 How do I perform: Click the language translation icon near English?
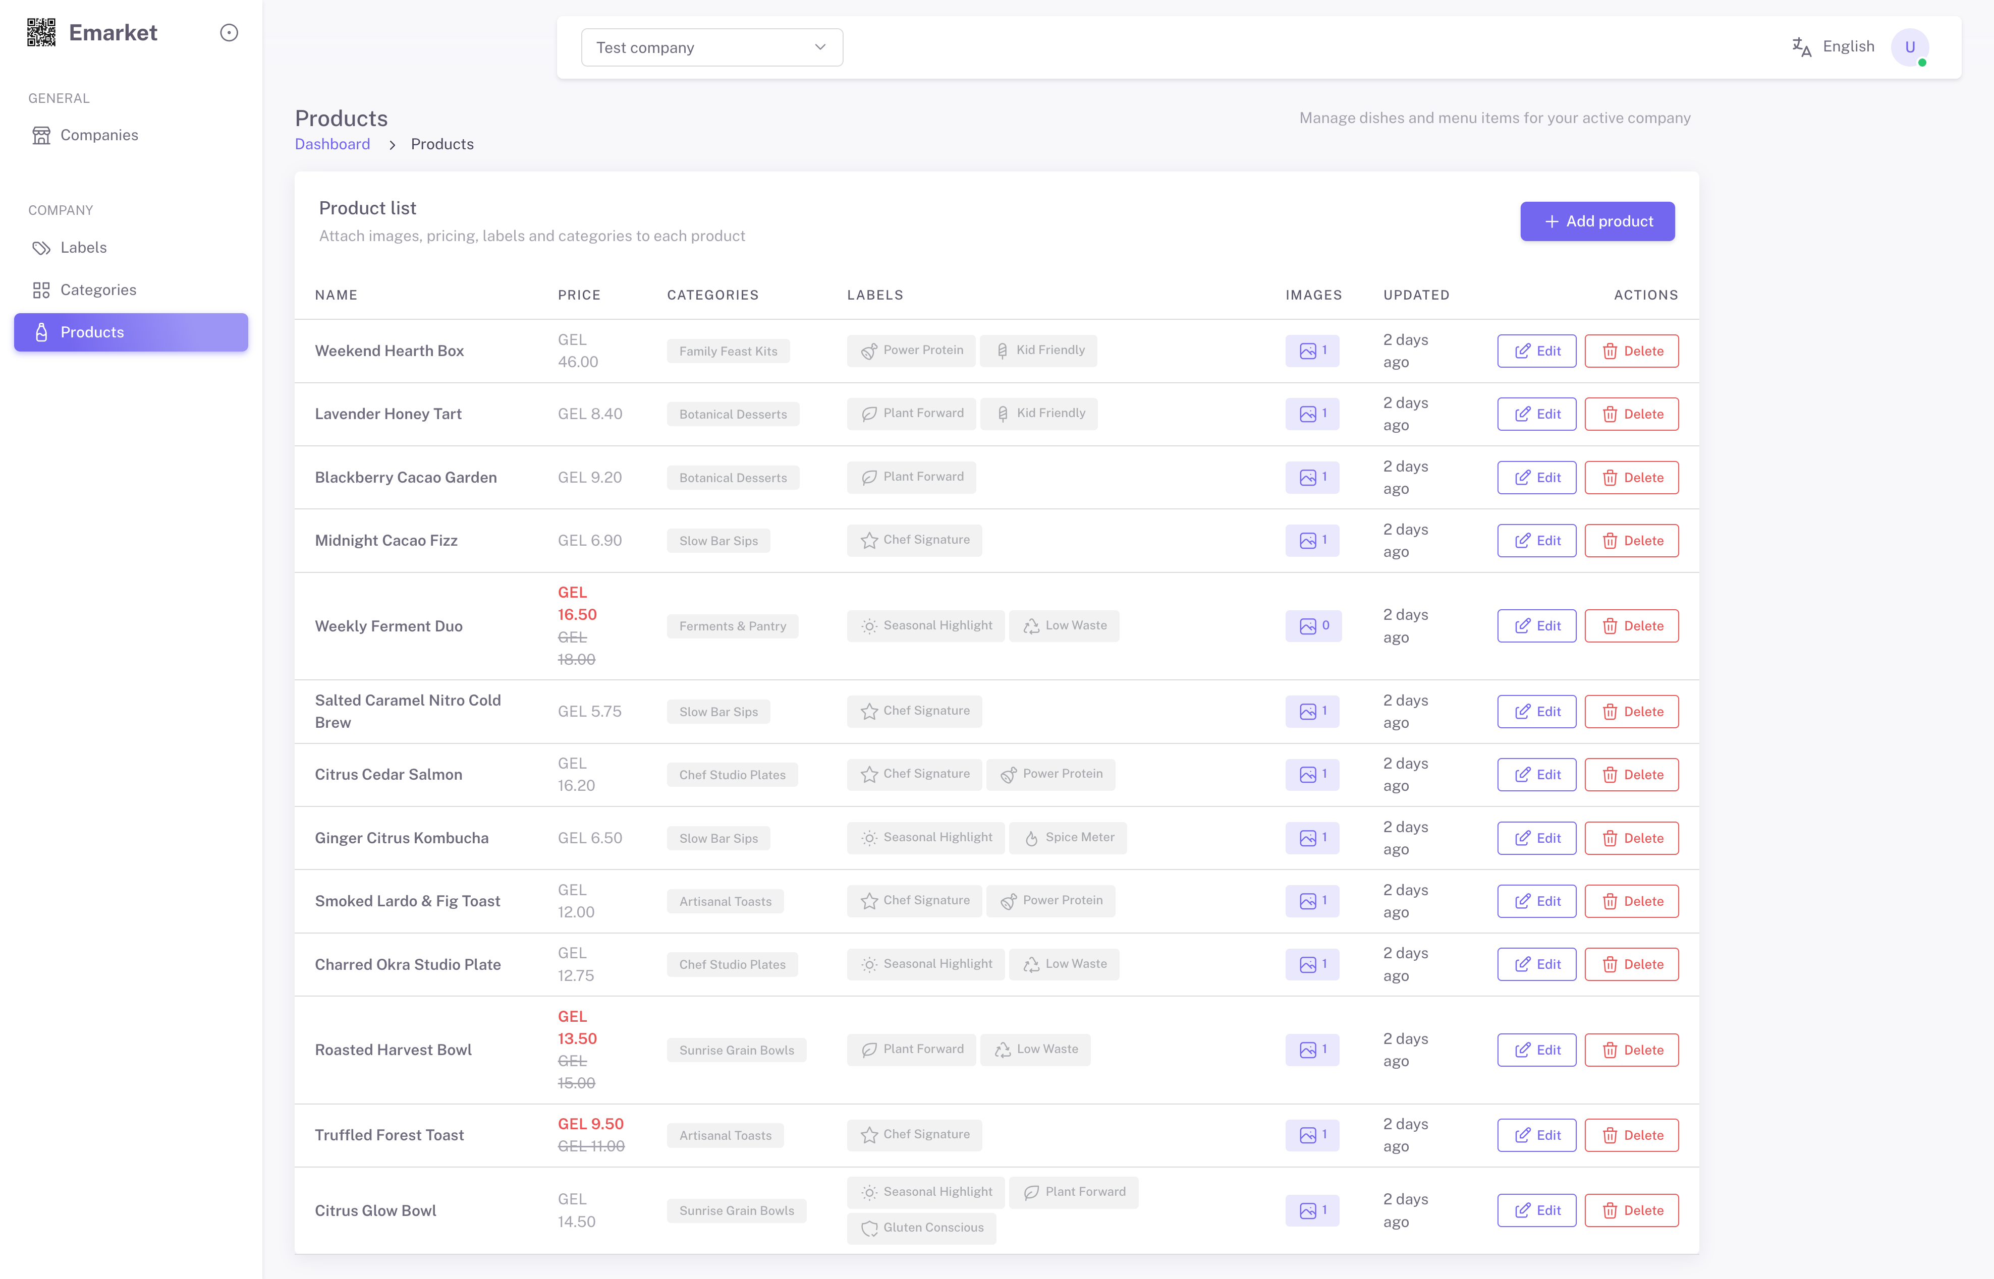pyautogui.click(x=1801, y=46)
